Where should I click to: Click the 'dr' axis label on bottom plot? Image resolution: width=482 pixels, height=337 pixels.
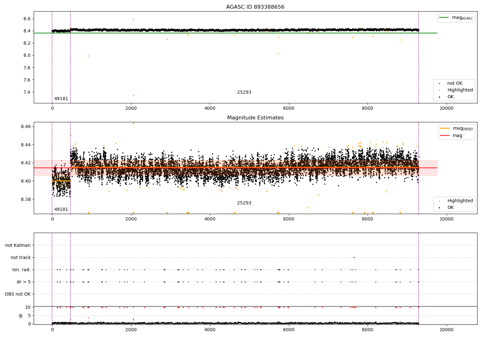(21, 315)
